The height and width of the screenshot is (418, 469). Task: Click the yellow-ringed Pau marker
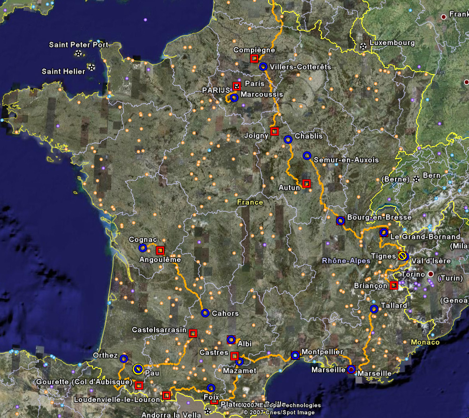pyautogui.click(x=138, y=369)
